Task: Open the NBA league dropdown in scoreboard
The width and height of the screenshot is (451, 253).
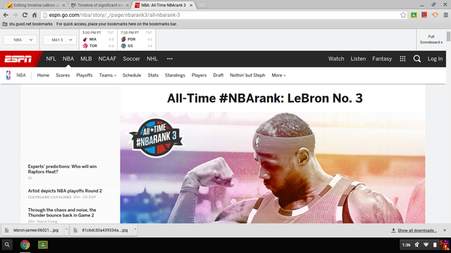Action: [20, 40]
